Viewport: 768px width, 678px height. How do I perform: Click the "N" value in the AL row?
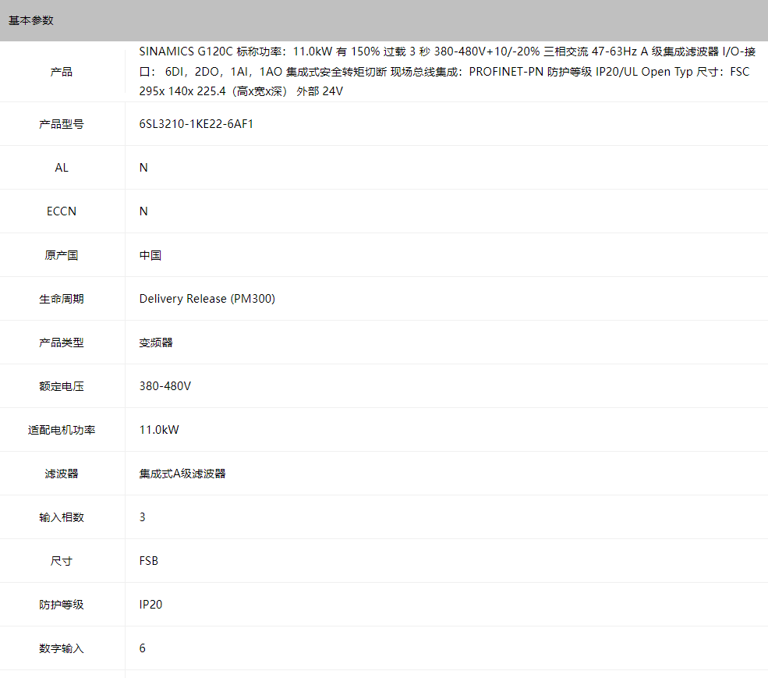(143, 168)
